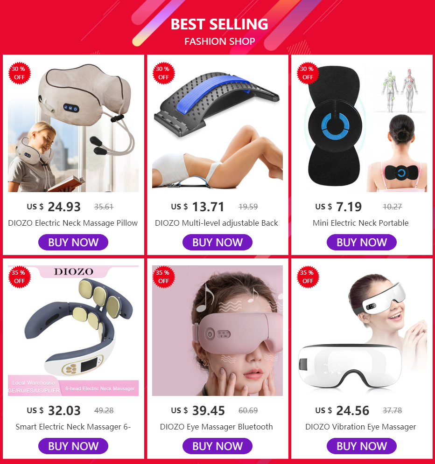Buy the DIOZO Eye Massager Bluetooth
435x464 pixels.
[217, 446]
